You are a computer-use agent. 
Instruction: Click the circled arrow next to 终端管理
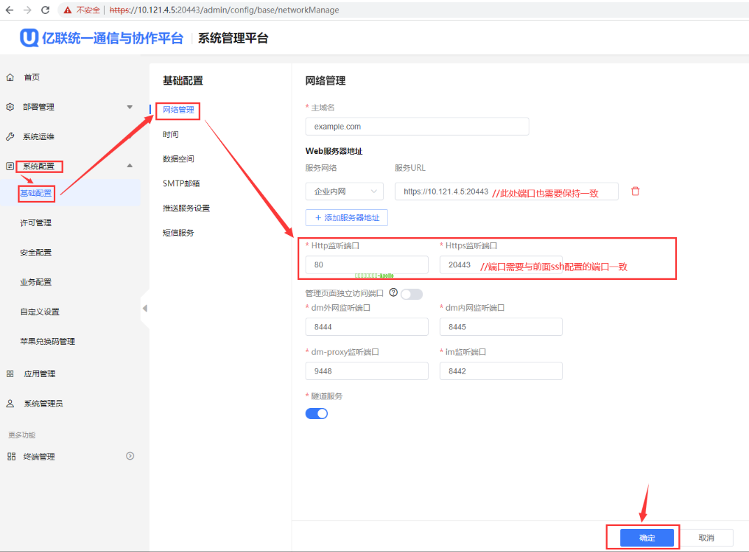click(130, 456)
